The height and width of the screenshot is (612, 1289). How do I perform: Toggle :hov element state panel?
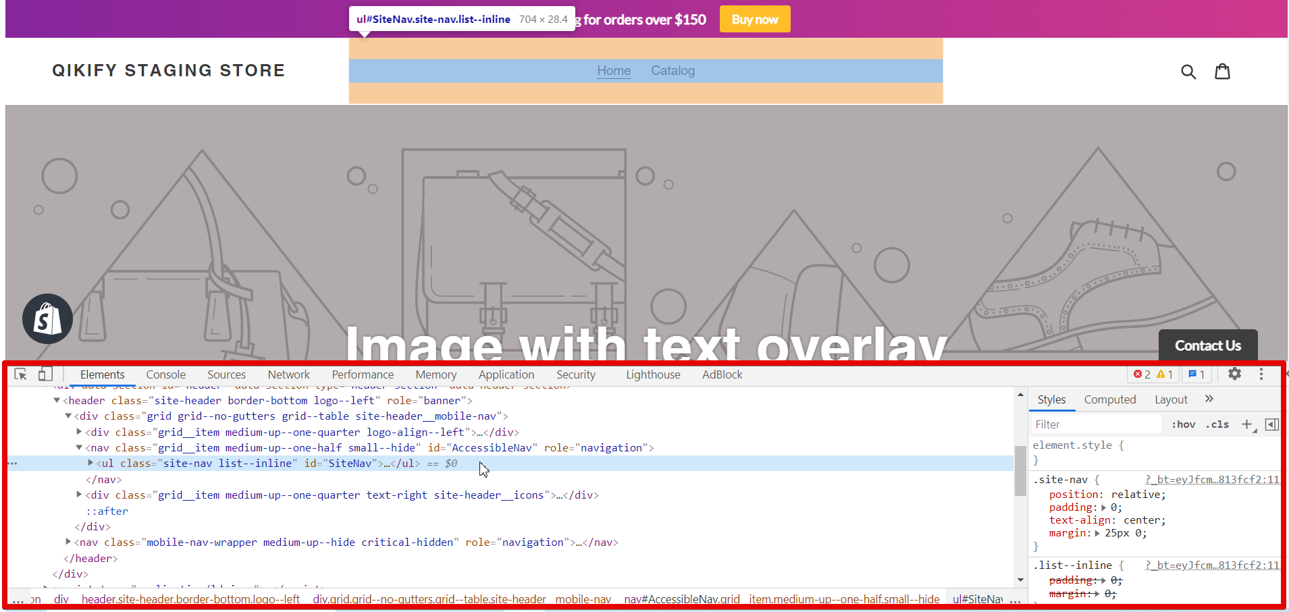(x=1183, y=424)
